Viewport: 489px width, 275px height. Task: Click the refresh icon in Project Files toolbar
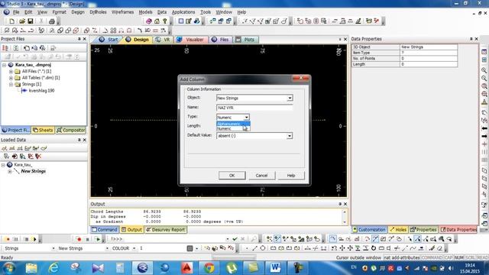point(15,48)
